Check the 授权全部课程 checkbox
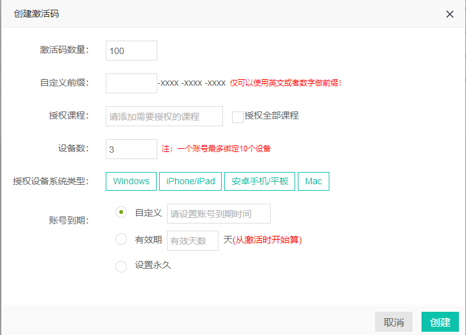This screenshot has width=466, height=335. (237, 117)
